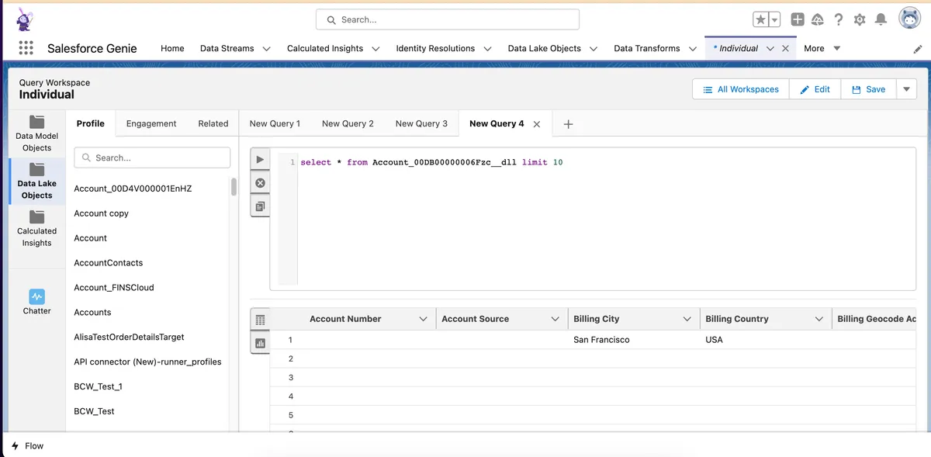This screenshot has width=931, height=457.
Task: Open the Trailhead guidance icon
Action: (x=818, y=19)
